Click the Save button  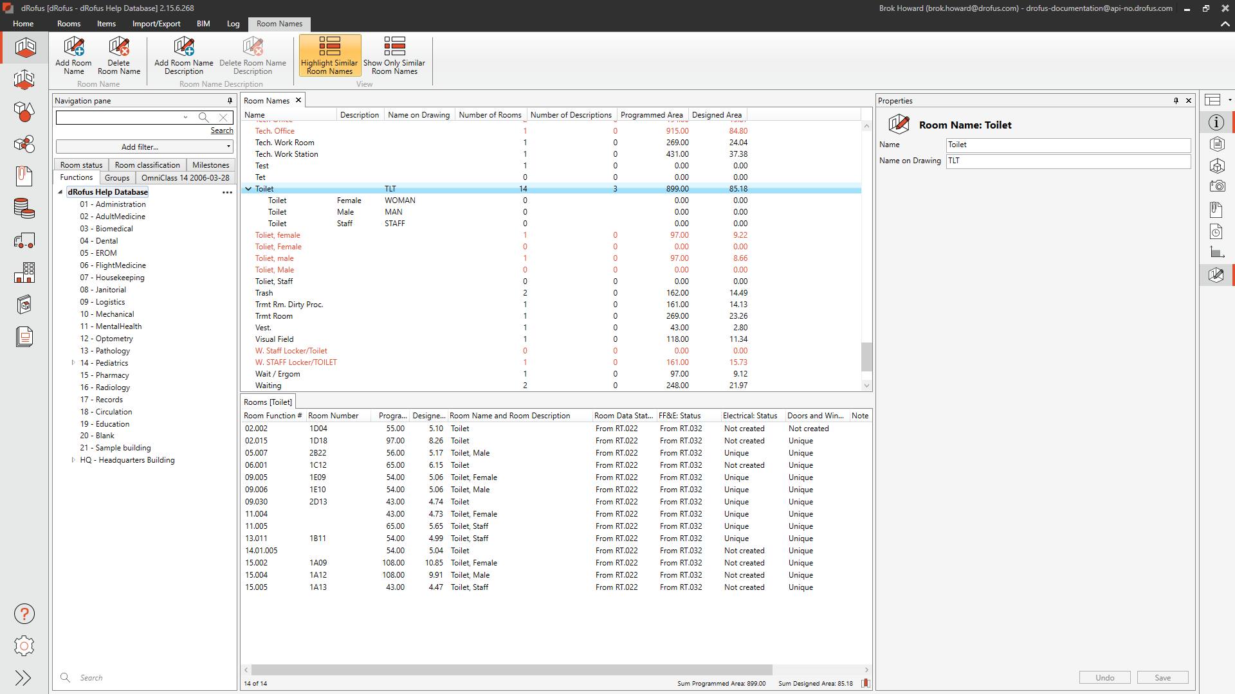click(x=1162, y=678)
